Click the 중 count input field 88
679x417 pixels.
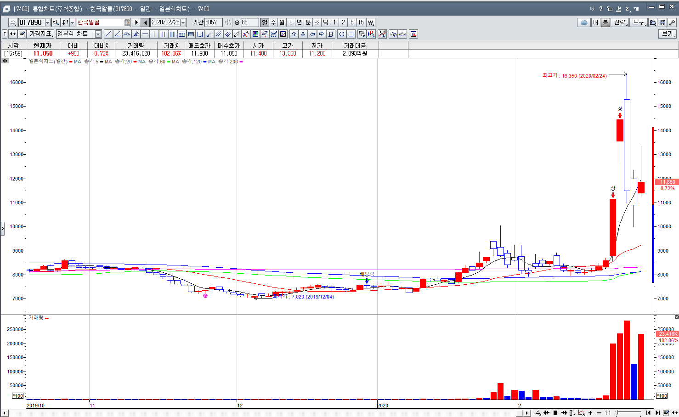pos(249,22)
